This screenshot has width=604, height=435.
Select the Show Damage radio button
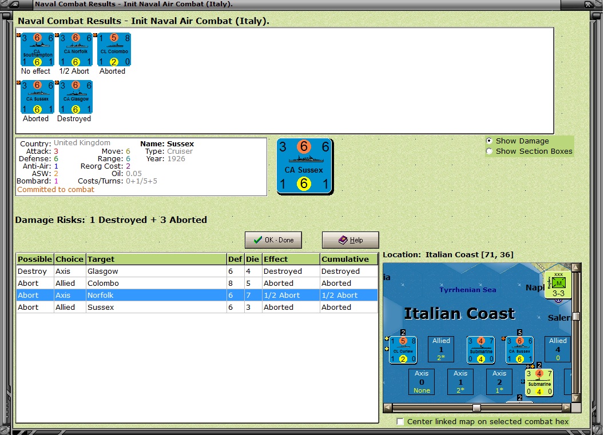[489, 141]
